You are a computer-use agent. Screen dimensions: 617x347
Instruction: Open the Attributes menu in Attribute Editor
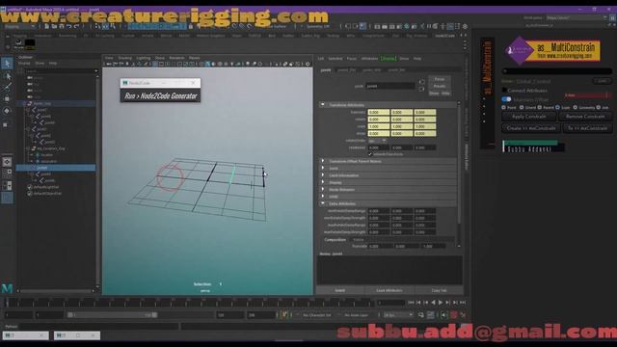tap(369, 59)
